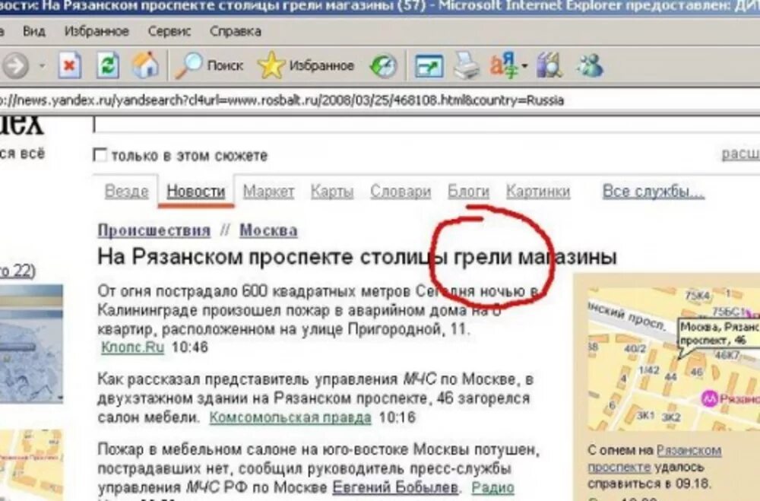Focus the address bar with news.yandex.ru URL
This screenshot has width=760, height=501.
click(x=380, y=100)
